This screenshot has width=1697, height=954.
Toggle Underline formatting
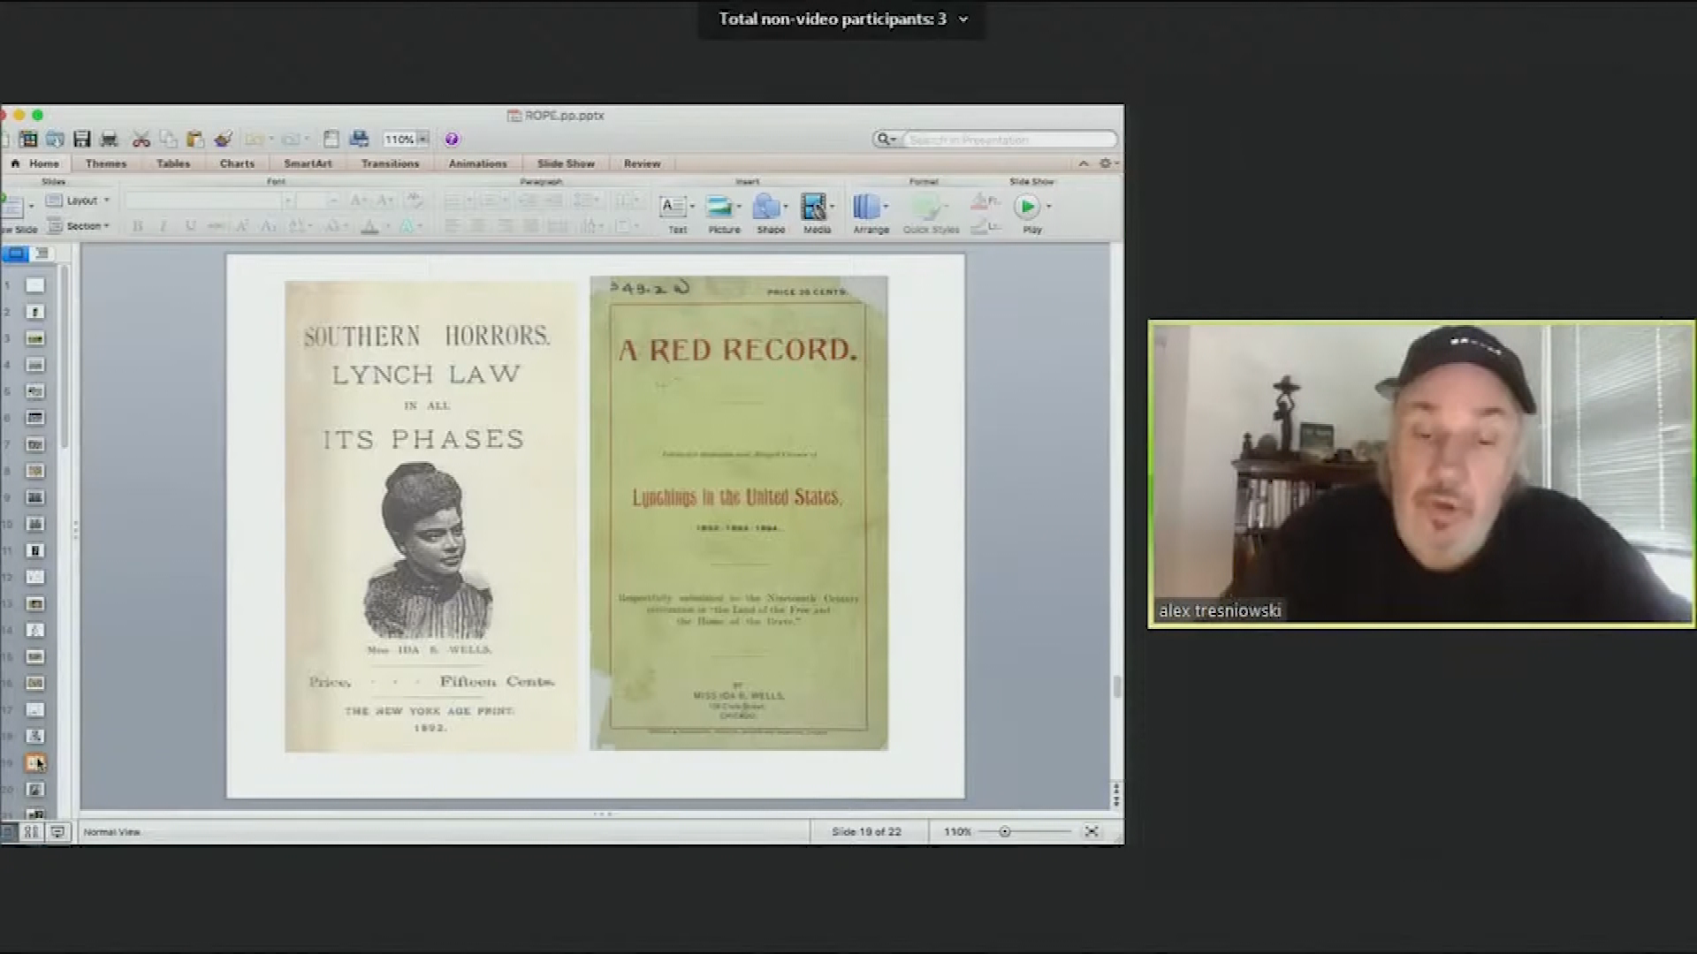[190, 227]
